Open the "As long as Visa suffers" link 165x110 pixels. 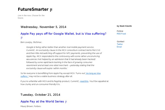[x=61, y=75]
